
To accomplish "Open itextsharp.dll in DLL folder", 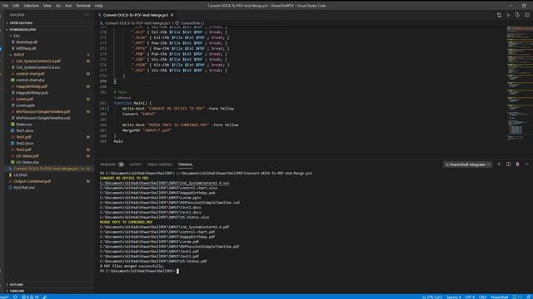I will click(27, 42).
